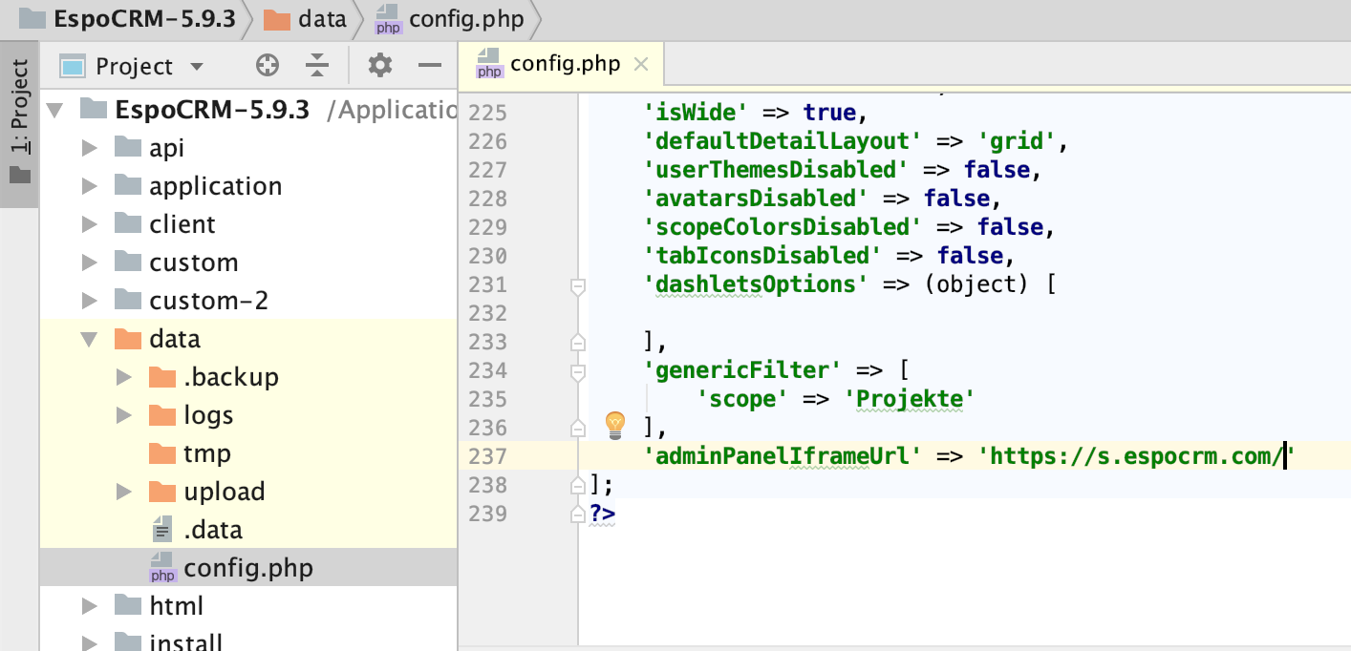Expand the logs folder arrow
Image resolution: width=1351 pixels, height=651 pixels.
coord(123,415)
